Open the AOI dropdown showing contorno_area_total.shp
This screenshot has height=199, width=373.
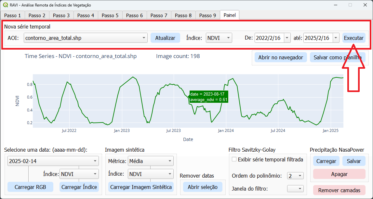pos(144,38)
